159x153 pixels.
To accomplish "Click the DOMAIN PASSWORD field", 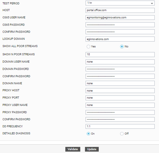I will [120, 69].
